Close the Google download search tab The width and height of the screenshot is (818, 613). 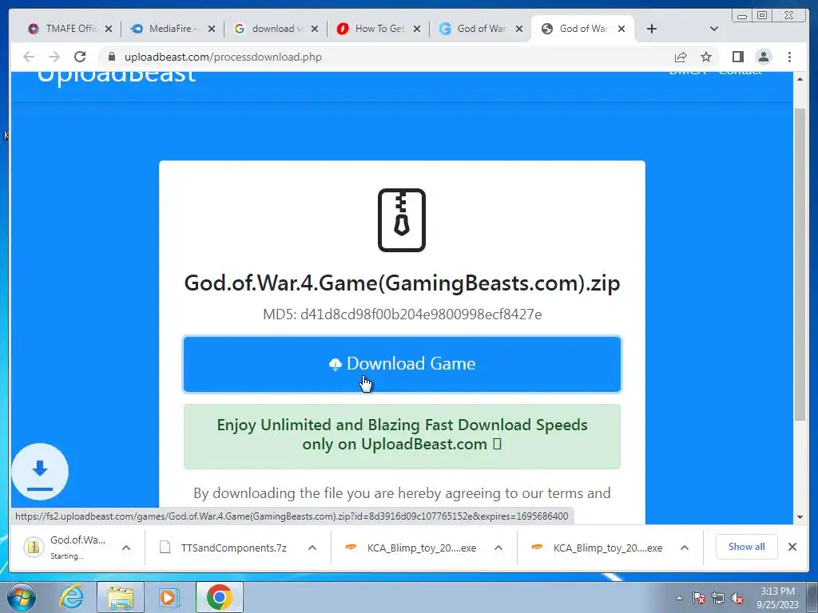tap(315, 29)
